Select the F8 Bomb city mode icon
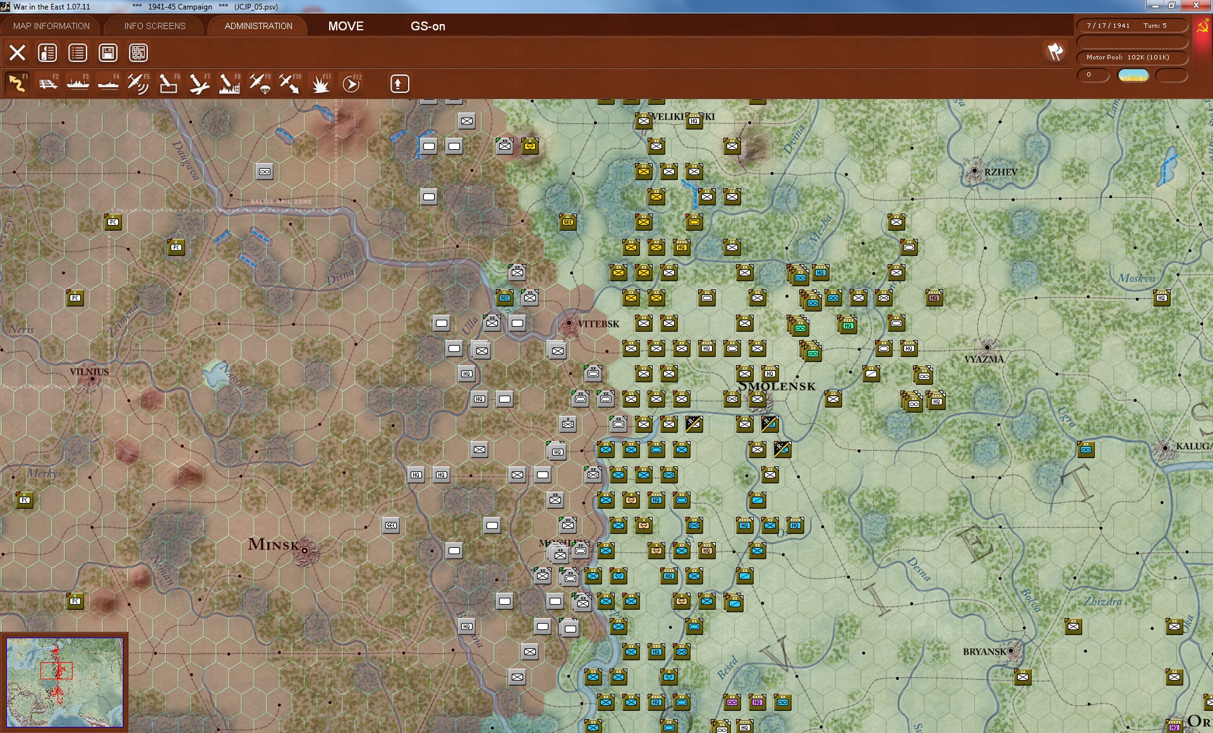 pos(229,83)
